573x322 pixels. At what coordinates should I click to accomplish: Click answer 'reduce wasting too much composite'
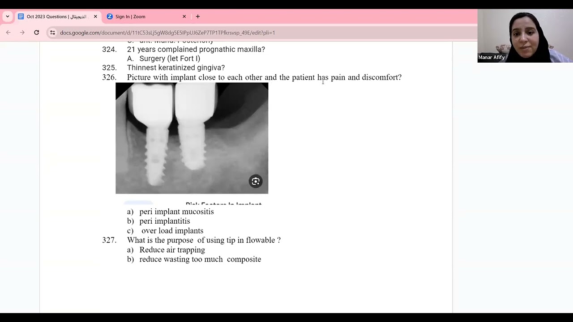pos(200,259)
